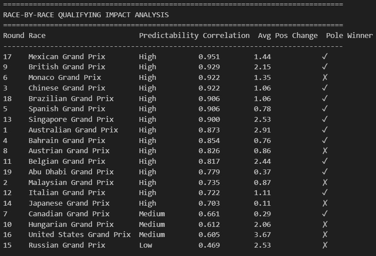
Task: Click the 'Predictability' column header
Action: [169, 36]
